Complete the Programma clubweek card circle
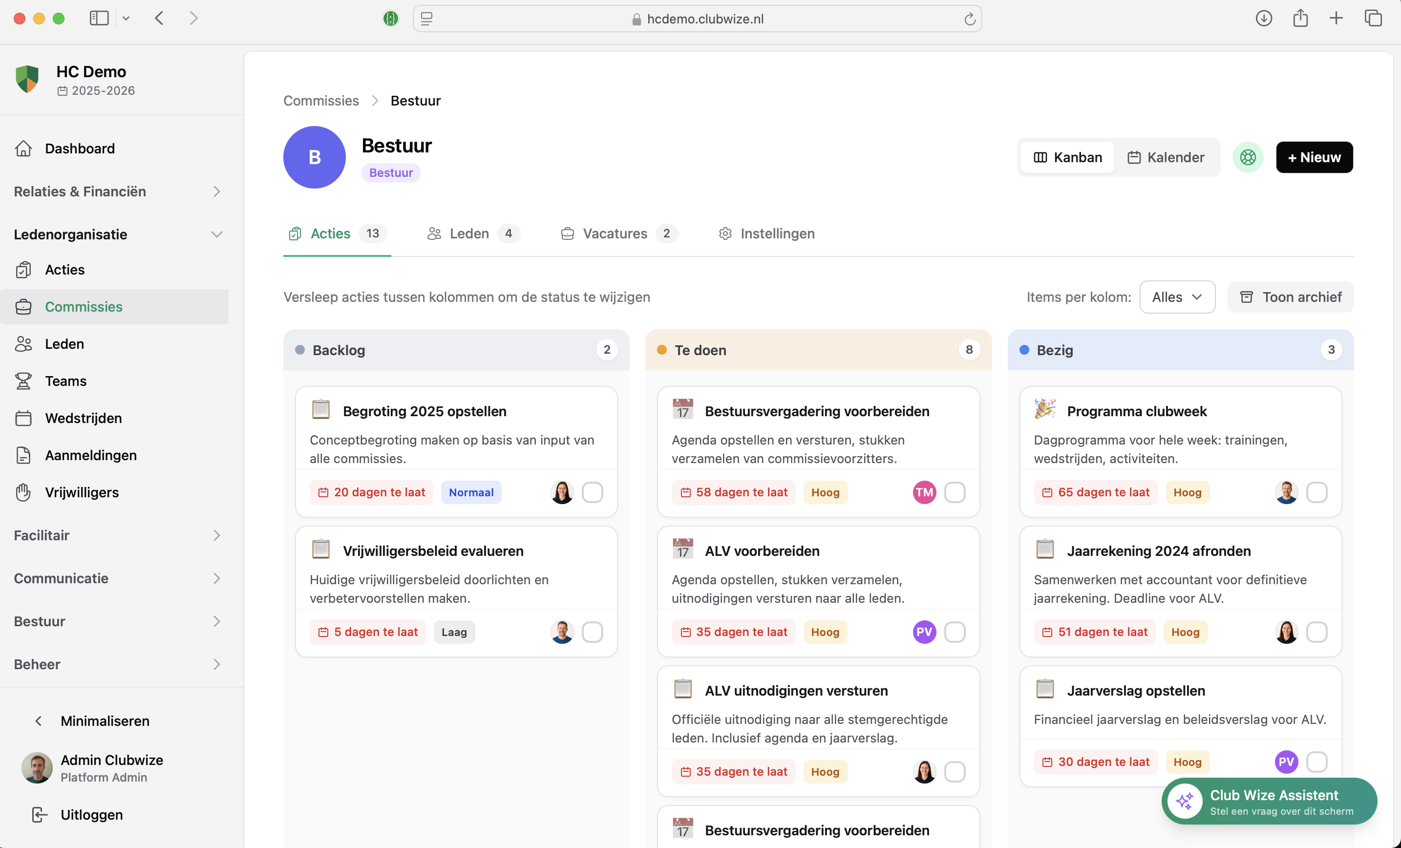1401x848 pixels. click(x=1318, y=492)
